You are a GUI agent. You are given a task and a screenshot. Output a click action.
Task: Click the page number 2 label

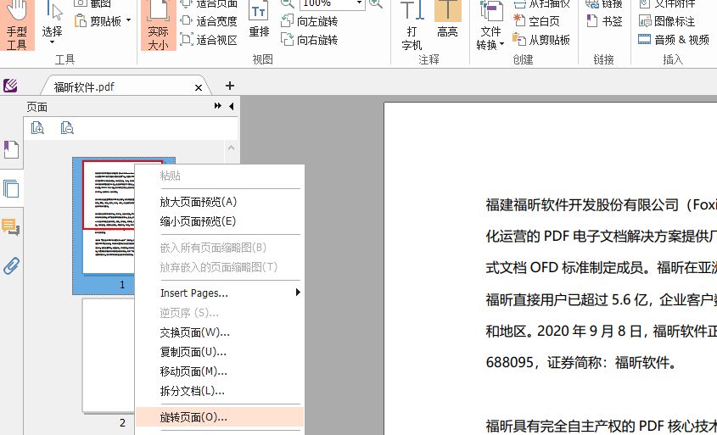click(122, 422)
